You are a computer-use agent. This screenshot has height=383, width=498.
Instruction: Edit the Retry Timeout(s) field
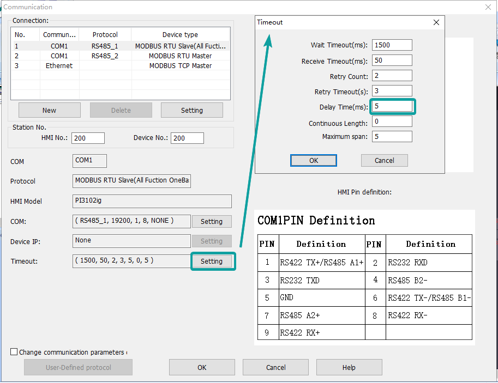coord(392,91)
